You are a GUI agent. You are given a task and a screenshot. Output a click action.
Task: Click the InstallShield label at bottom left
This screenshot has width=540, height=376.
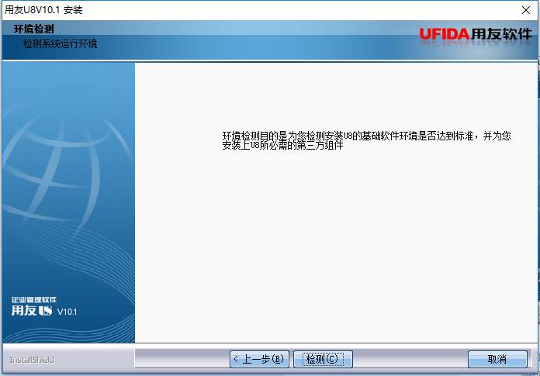(32, 360)
